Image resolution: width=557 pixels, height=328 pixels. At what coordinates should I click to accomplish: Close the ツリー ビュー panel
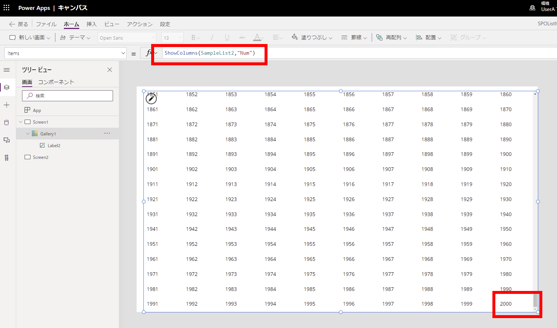(110, 70)
